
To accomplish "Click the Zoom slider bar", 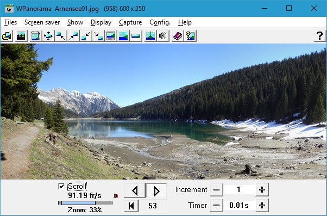I will coord(85,203).
